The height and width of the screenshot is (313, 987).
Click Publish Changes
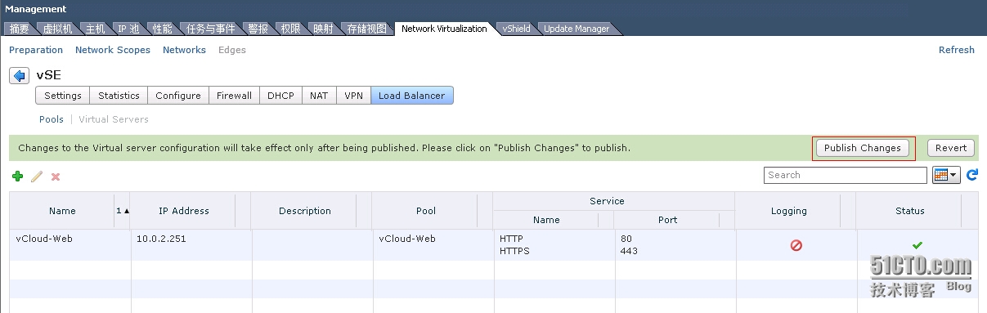pos(863,148)
